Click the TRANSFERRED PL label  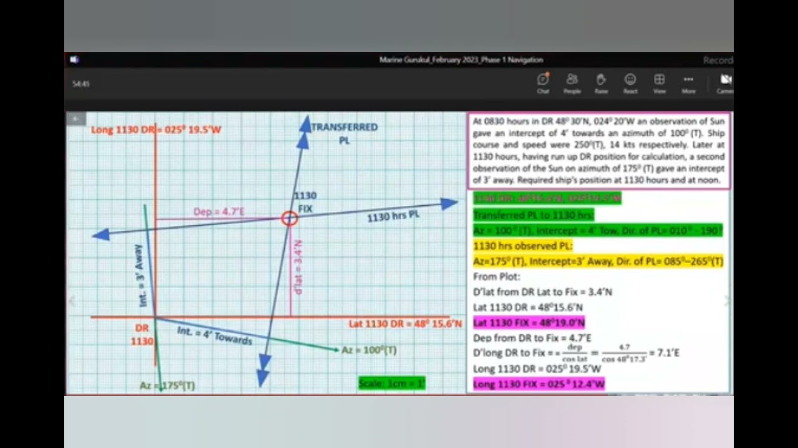coord(344,134)
